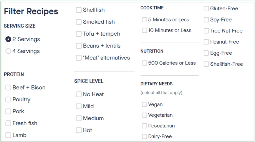Select the 2 Servings radio button
Screen dimensions: 255x142
8,39
